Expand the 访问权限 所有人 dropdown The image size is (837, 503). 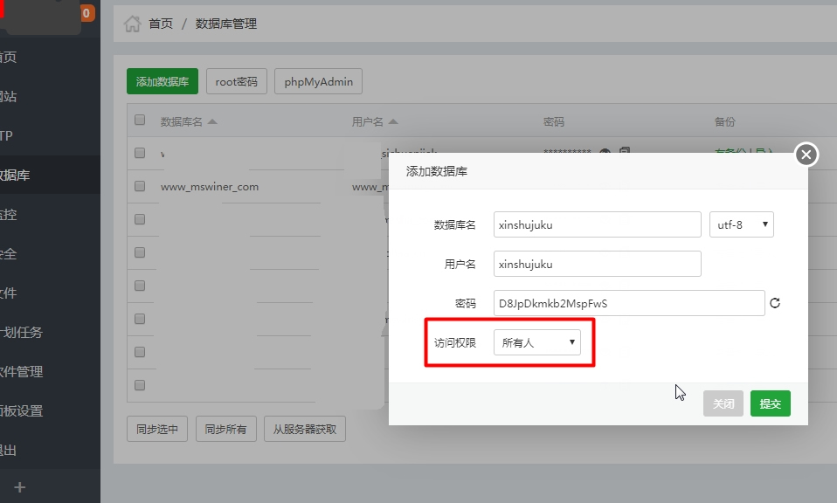[x=536, y=343]
